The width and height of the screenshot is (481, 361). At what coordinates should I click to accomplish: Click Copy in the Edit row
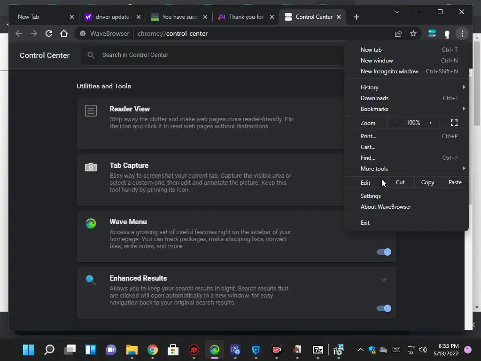point(427,182)
